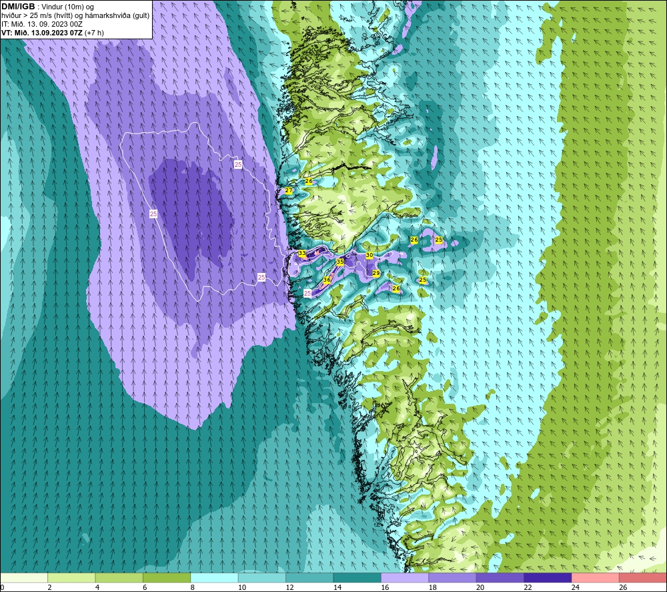667x592 pixels.
Task: Click the yellow 29 gust label
Action: pos(376,273)
